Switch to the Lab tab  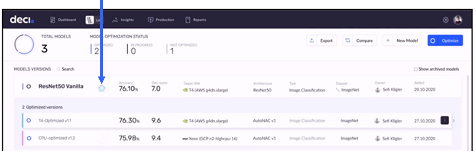click(94, 20)
